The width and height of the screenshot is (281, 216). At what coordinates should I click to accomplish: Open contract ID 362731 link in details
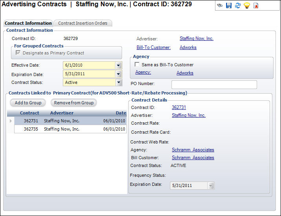(179, 107)
